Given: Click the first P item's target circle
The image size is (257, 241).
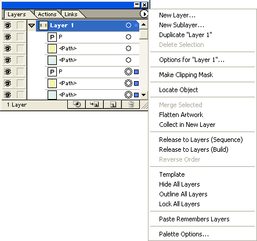Looking at the screenshot, I should (128, 37).
